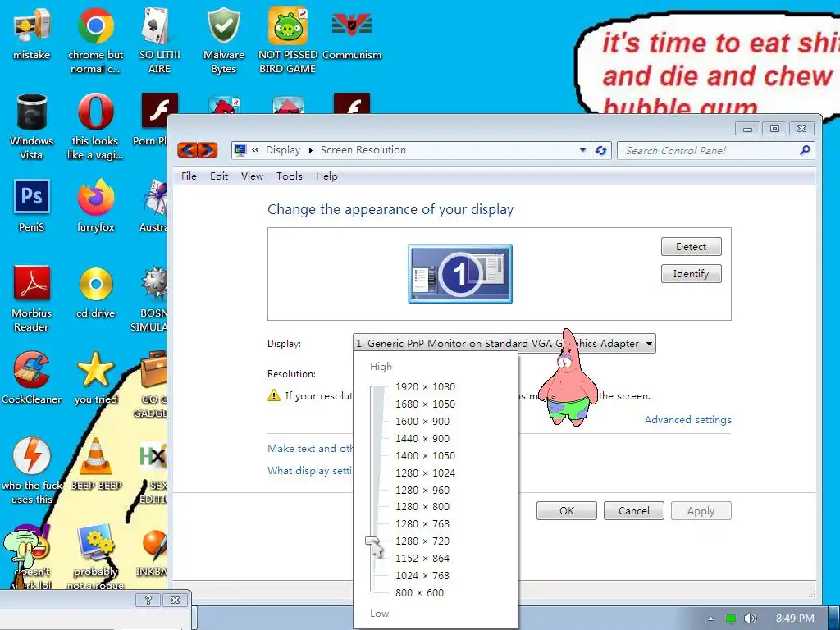Click the search magnifier in Control Panel
The image size is (840, 630).
click(805, 151)
